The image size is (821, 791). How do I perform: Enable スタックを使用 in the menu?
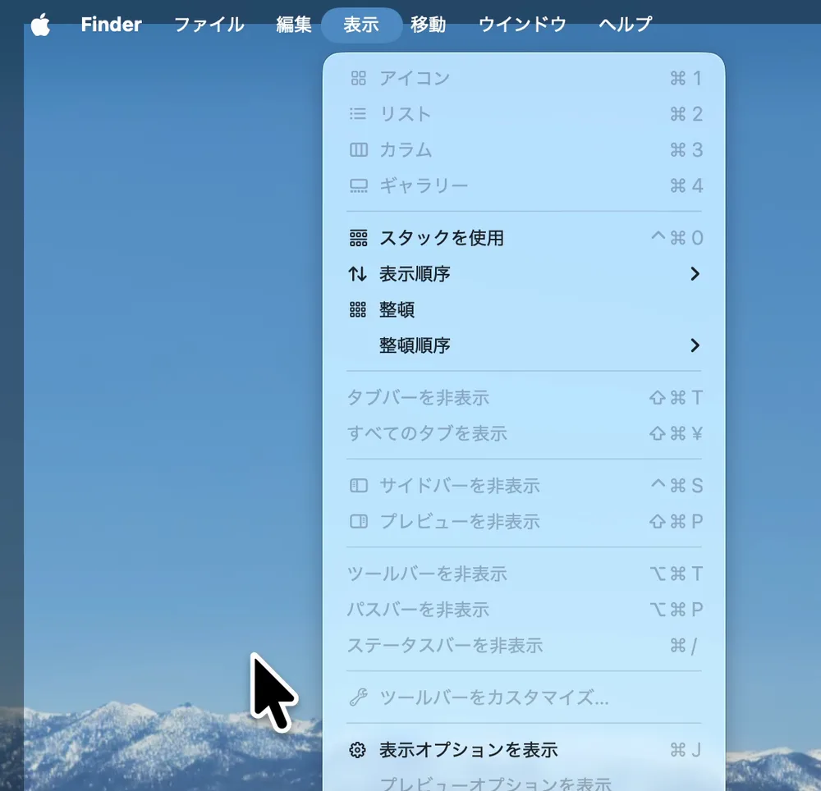pyautogui.click(x=524, y=238)
